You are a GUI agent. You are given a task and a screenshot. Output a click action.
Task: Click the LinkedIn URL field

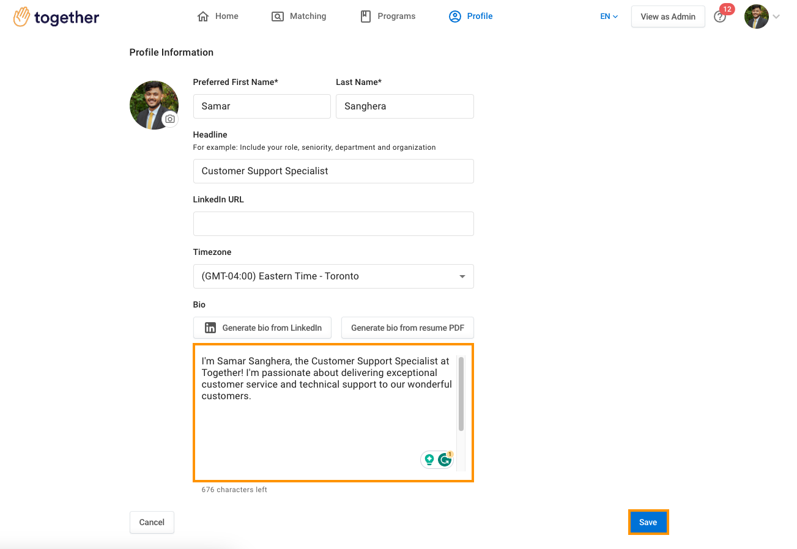point(333,224)
